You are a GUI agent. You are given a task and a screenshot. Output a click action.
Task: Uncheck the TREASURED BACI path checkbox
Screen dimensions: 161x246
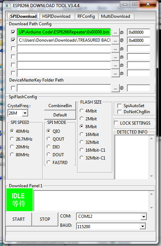tap(13, 40)
